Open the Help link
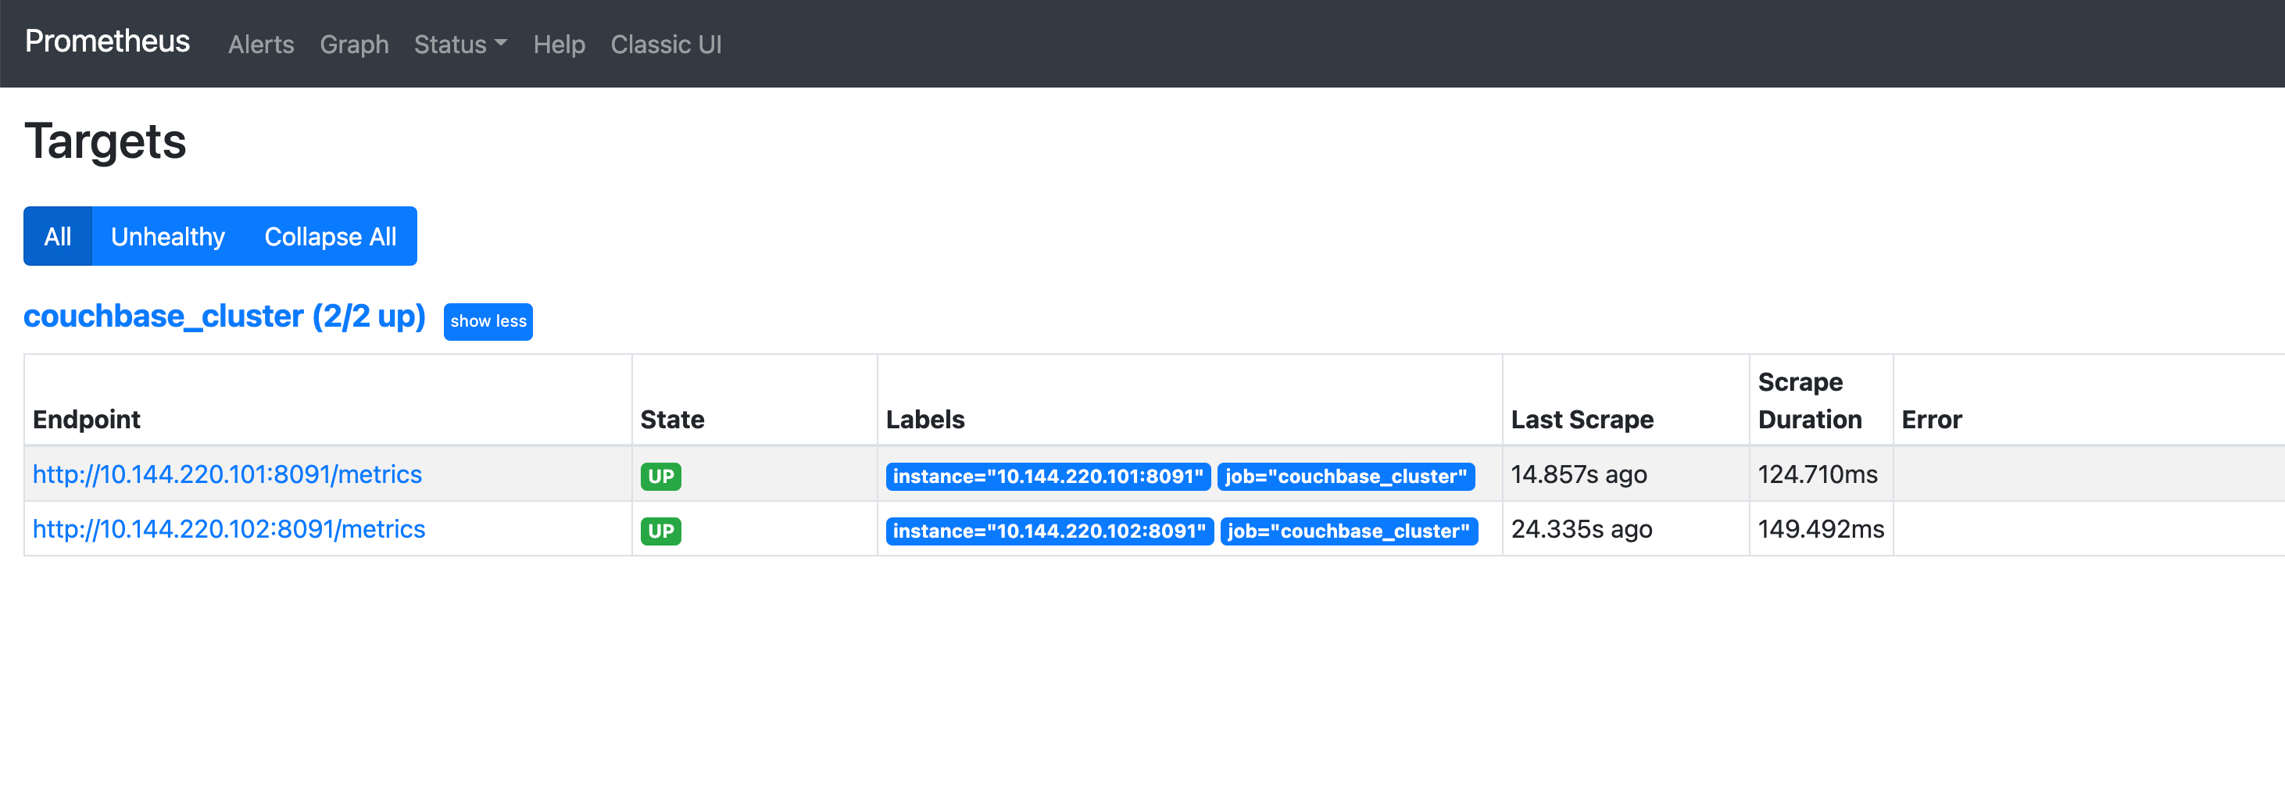 559,45
